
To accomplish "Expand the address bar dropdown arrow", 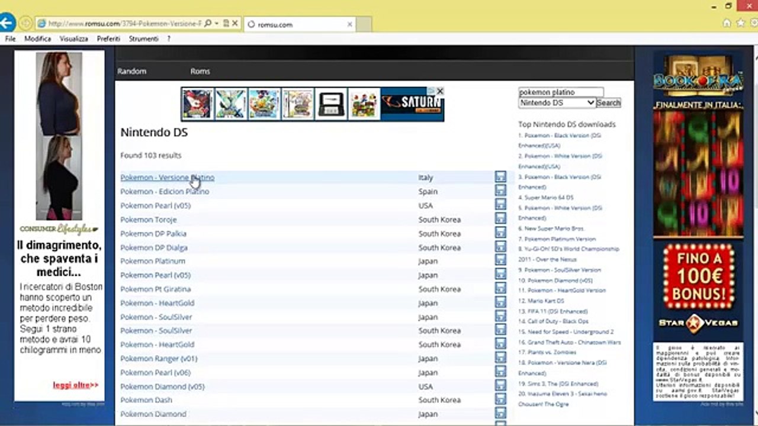I will point(217,24).
